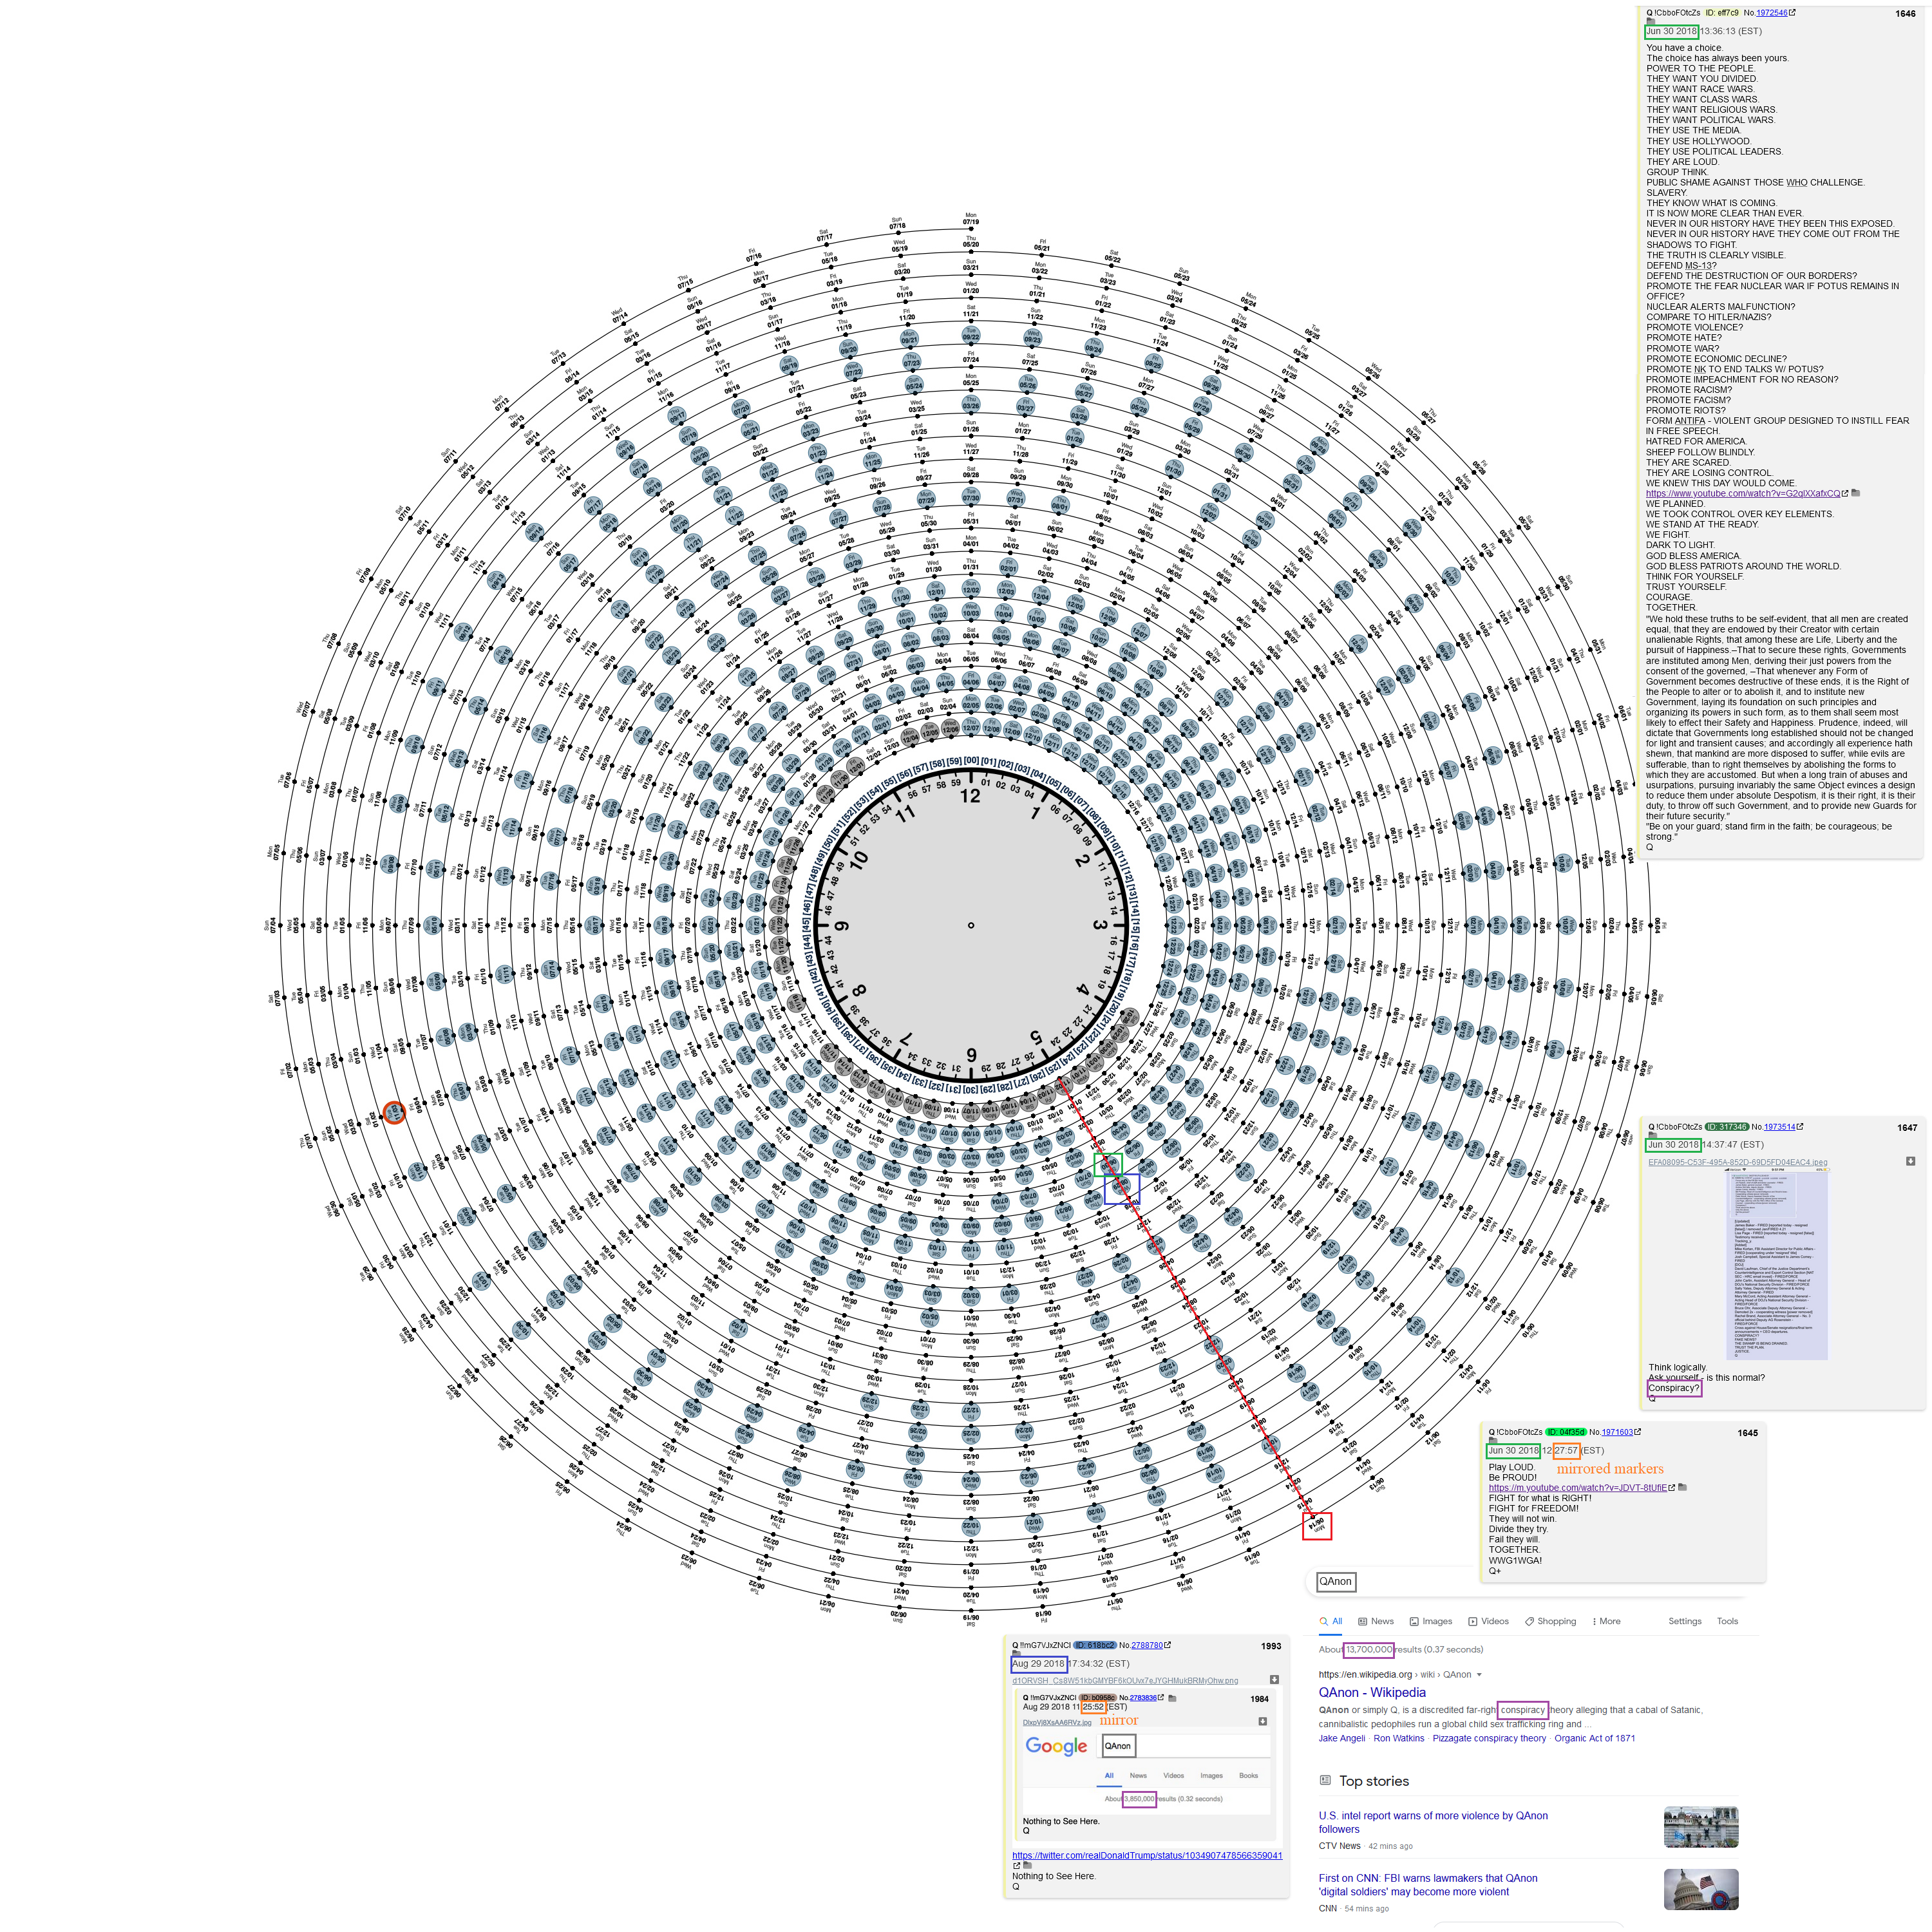Open YouTube link watch?v=G2qIXXafxCQ

point(1743,493)
